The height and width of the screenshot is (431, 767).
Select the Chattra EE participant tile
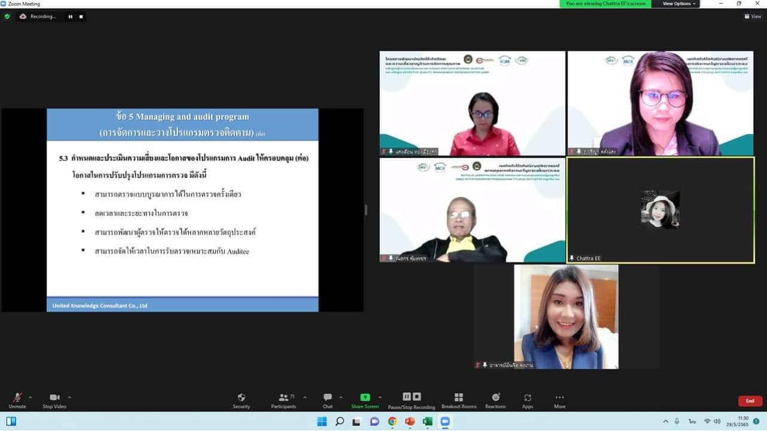(x=660, y=210)
